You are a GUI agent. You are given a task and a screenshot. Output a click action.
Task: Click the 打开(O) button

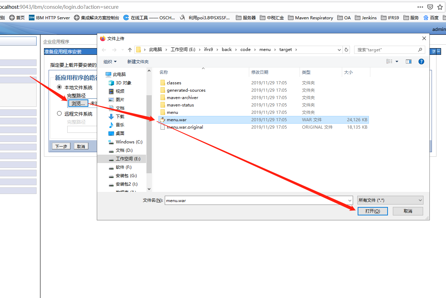tap(372, 211)
